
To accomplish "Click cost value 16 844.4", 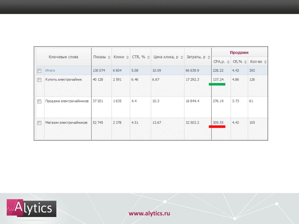I will pos(192,101).
